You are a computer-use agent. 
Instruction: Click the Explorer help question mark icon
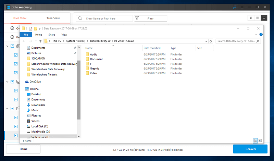[x=261, y=35]
